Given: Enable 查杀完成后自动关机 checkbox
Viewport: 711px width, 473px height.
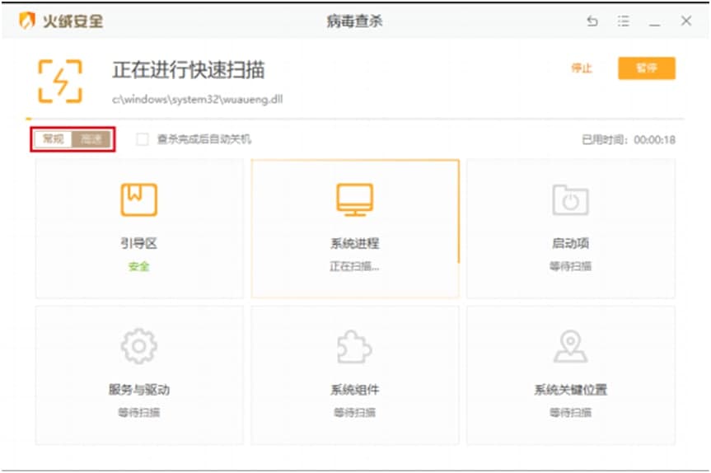Looking at the screenshot, I should (143, 139).
